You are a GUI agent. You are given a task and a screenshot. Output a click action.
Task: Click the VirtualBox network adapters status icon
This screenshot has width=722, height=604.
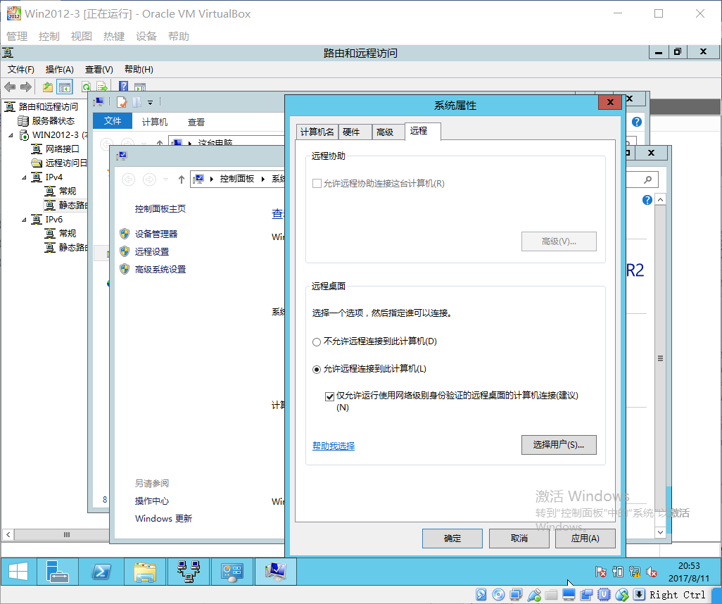click(516, 594)
